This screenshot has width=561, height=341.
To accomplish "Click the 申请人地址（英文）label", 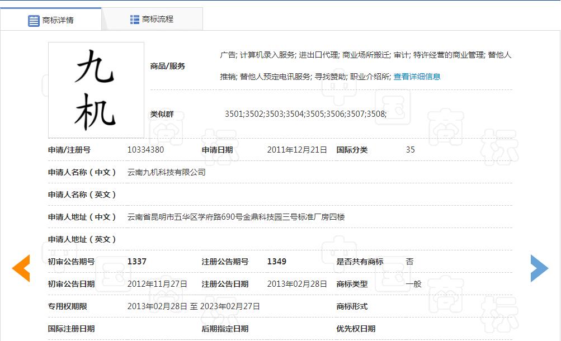I will click(x=82, y=239).
